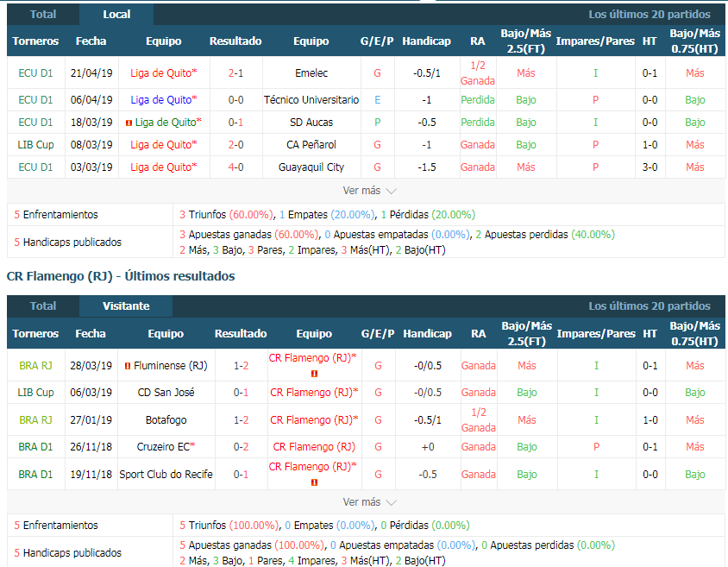728x567 pixels.
Task: Click the handicap value -1.5
Action: click(427, 167)
